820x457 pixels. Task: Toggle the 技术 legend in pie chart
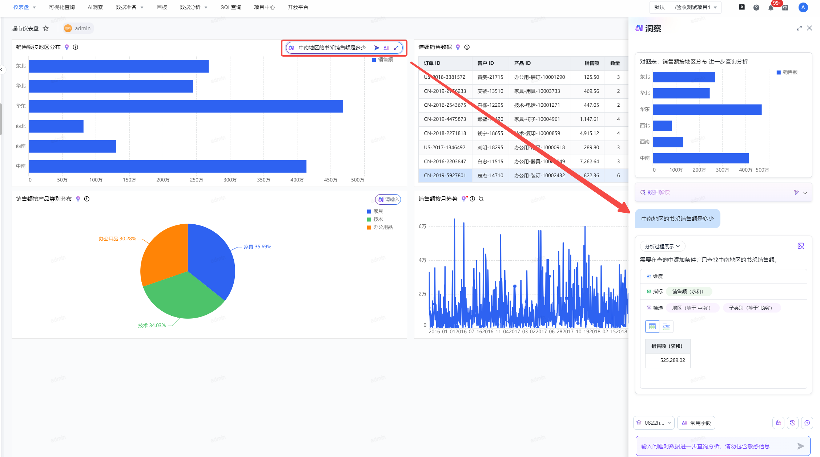coord(375,219)
